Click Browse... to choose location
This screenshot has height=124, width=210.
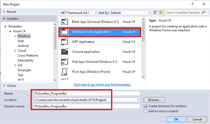pos(155,100)
